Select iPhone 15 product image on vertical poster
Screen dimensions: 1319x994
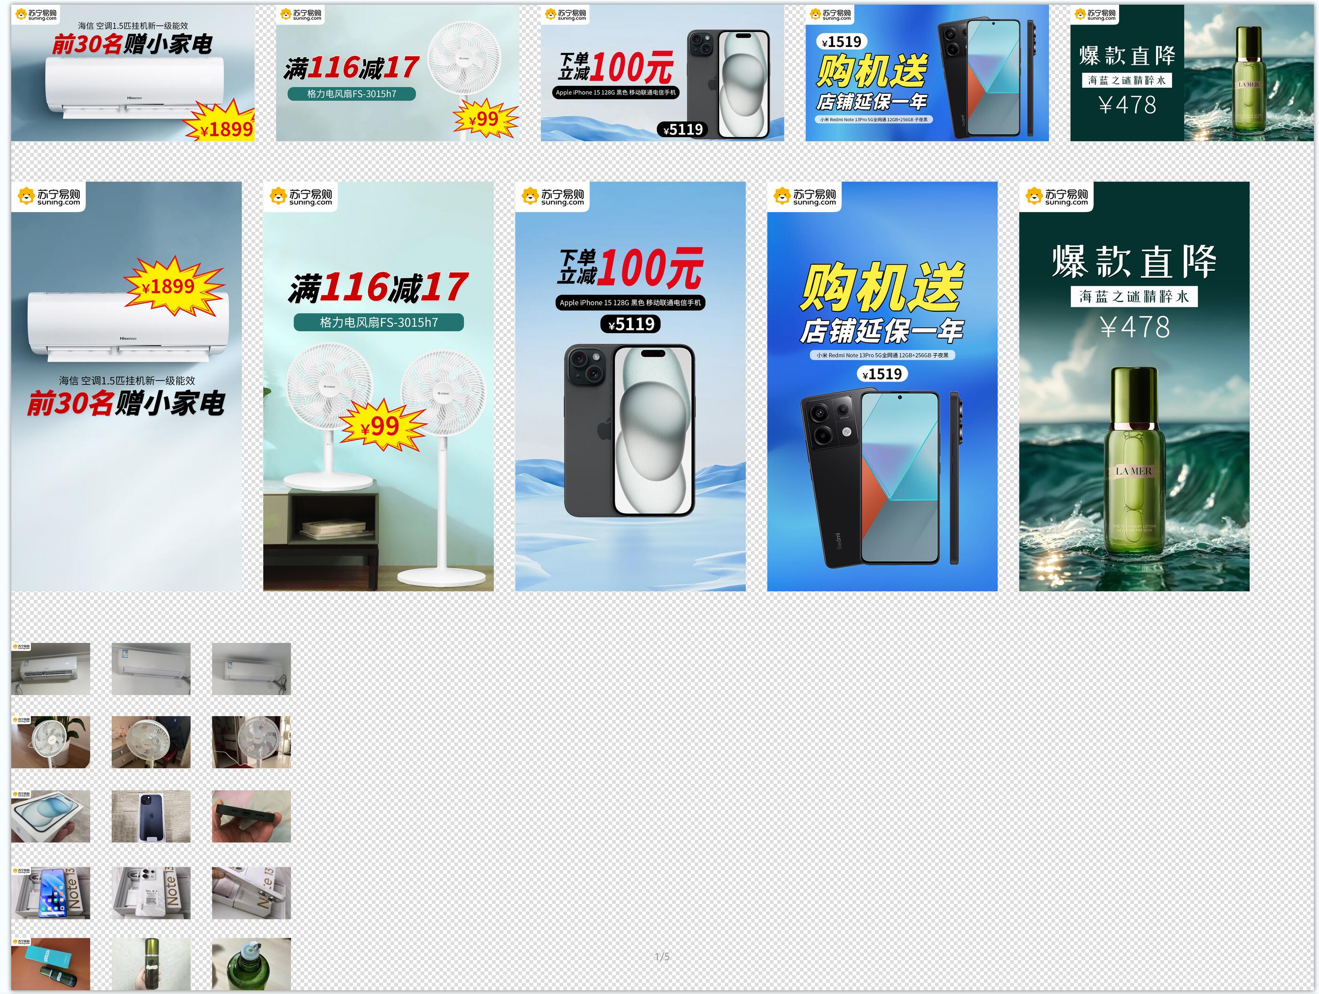point(629,430)
